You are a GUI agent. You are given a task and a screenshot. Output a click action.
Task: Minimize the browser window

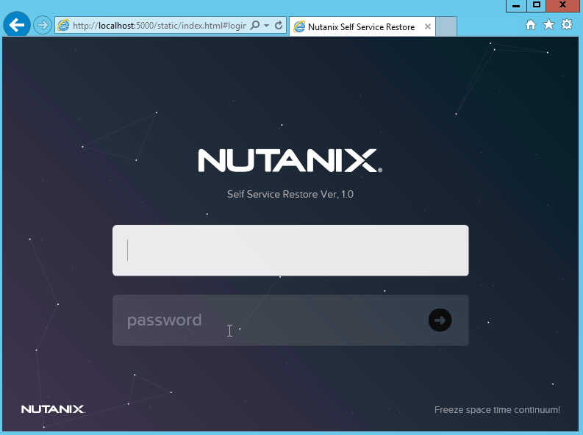[516, 6]
